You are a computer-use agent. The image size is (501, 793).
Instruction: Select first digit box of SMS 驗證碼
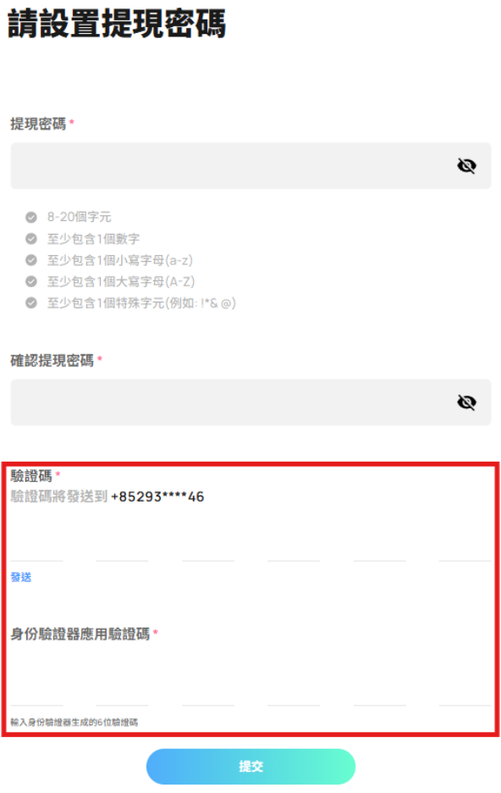pos(36,545)
